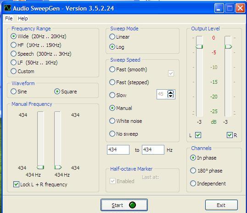
Task: Click the start frequency field before 'to'
Action: pos(118,150)
